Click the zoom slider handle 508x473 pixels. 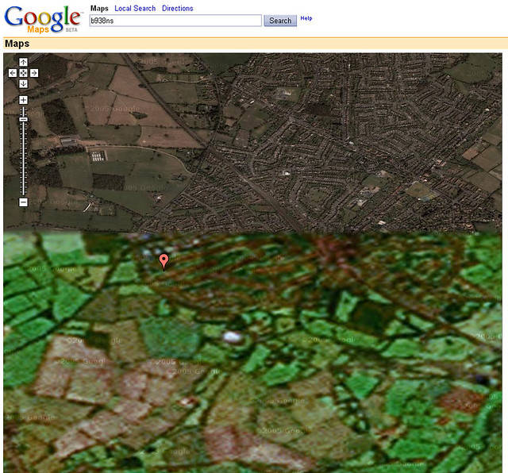[23, 119]
